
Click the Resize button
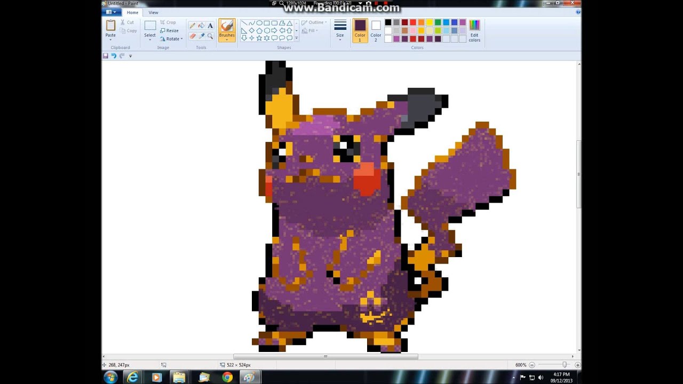170,30
